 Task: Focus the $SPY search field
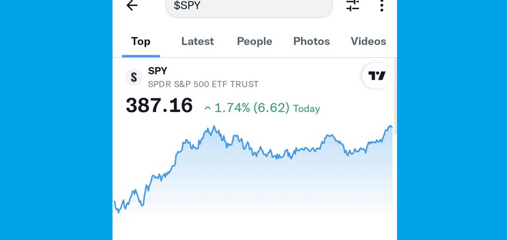tap(249, 6)
